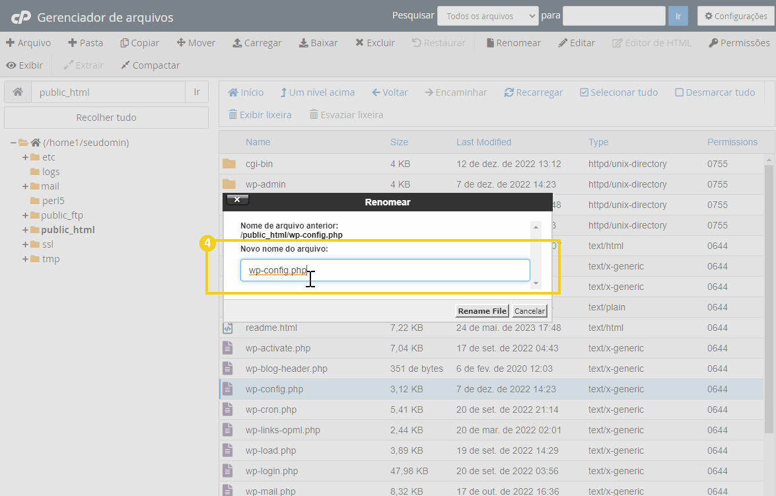Click the wp-login.php file icon

228,472
